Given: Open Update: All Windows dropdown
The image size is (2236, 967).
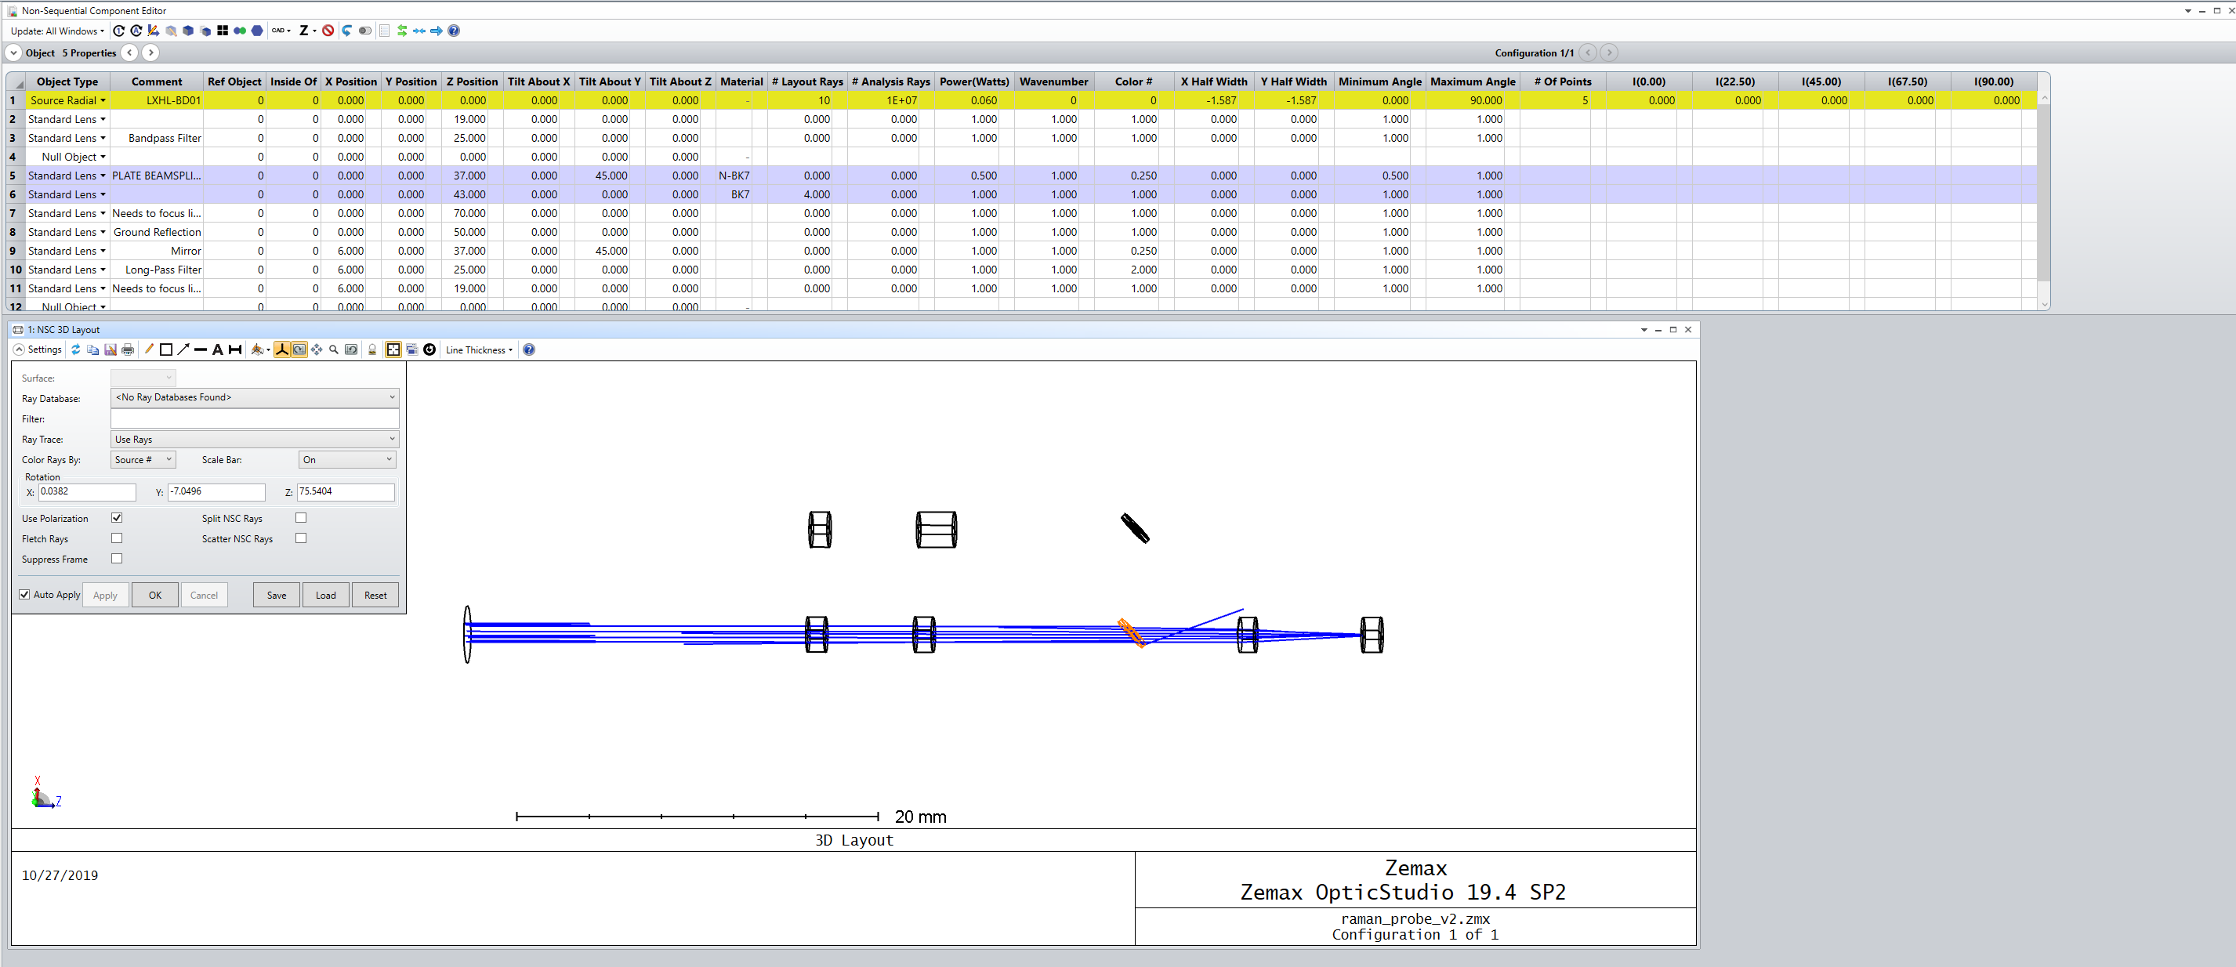Looking at the screenshot, I should (57, 31).
